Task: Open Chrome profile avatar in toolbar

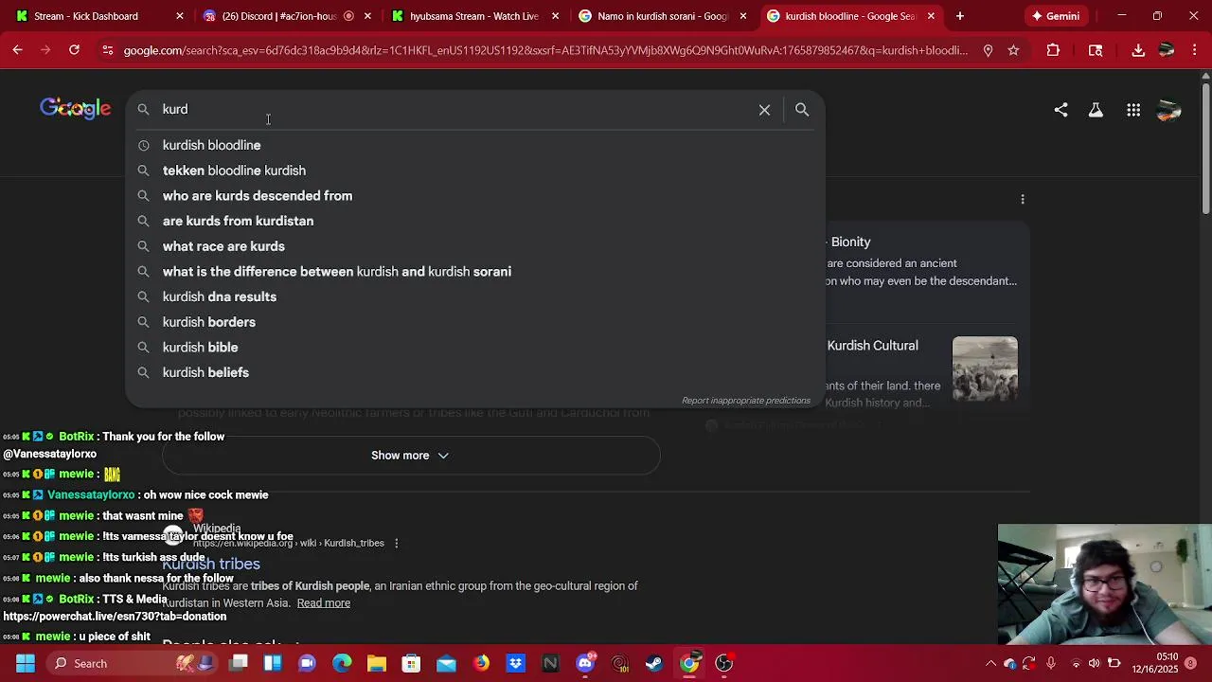Action: point(1167,50)
